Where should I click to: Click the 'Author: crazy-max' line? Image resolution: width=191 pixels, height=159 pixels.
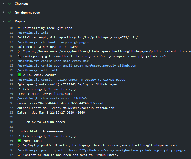tap(67, 108)
